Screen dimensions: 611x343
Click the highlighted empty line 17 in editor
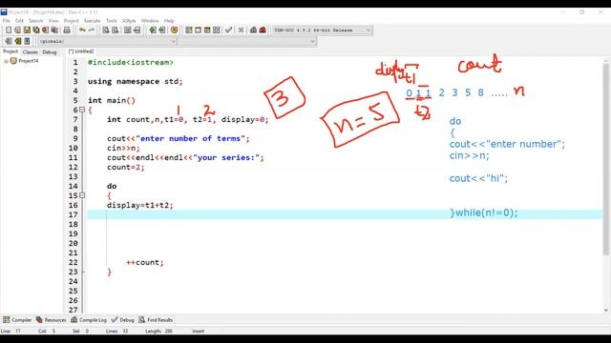(x=345, y=214)
